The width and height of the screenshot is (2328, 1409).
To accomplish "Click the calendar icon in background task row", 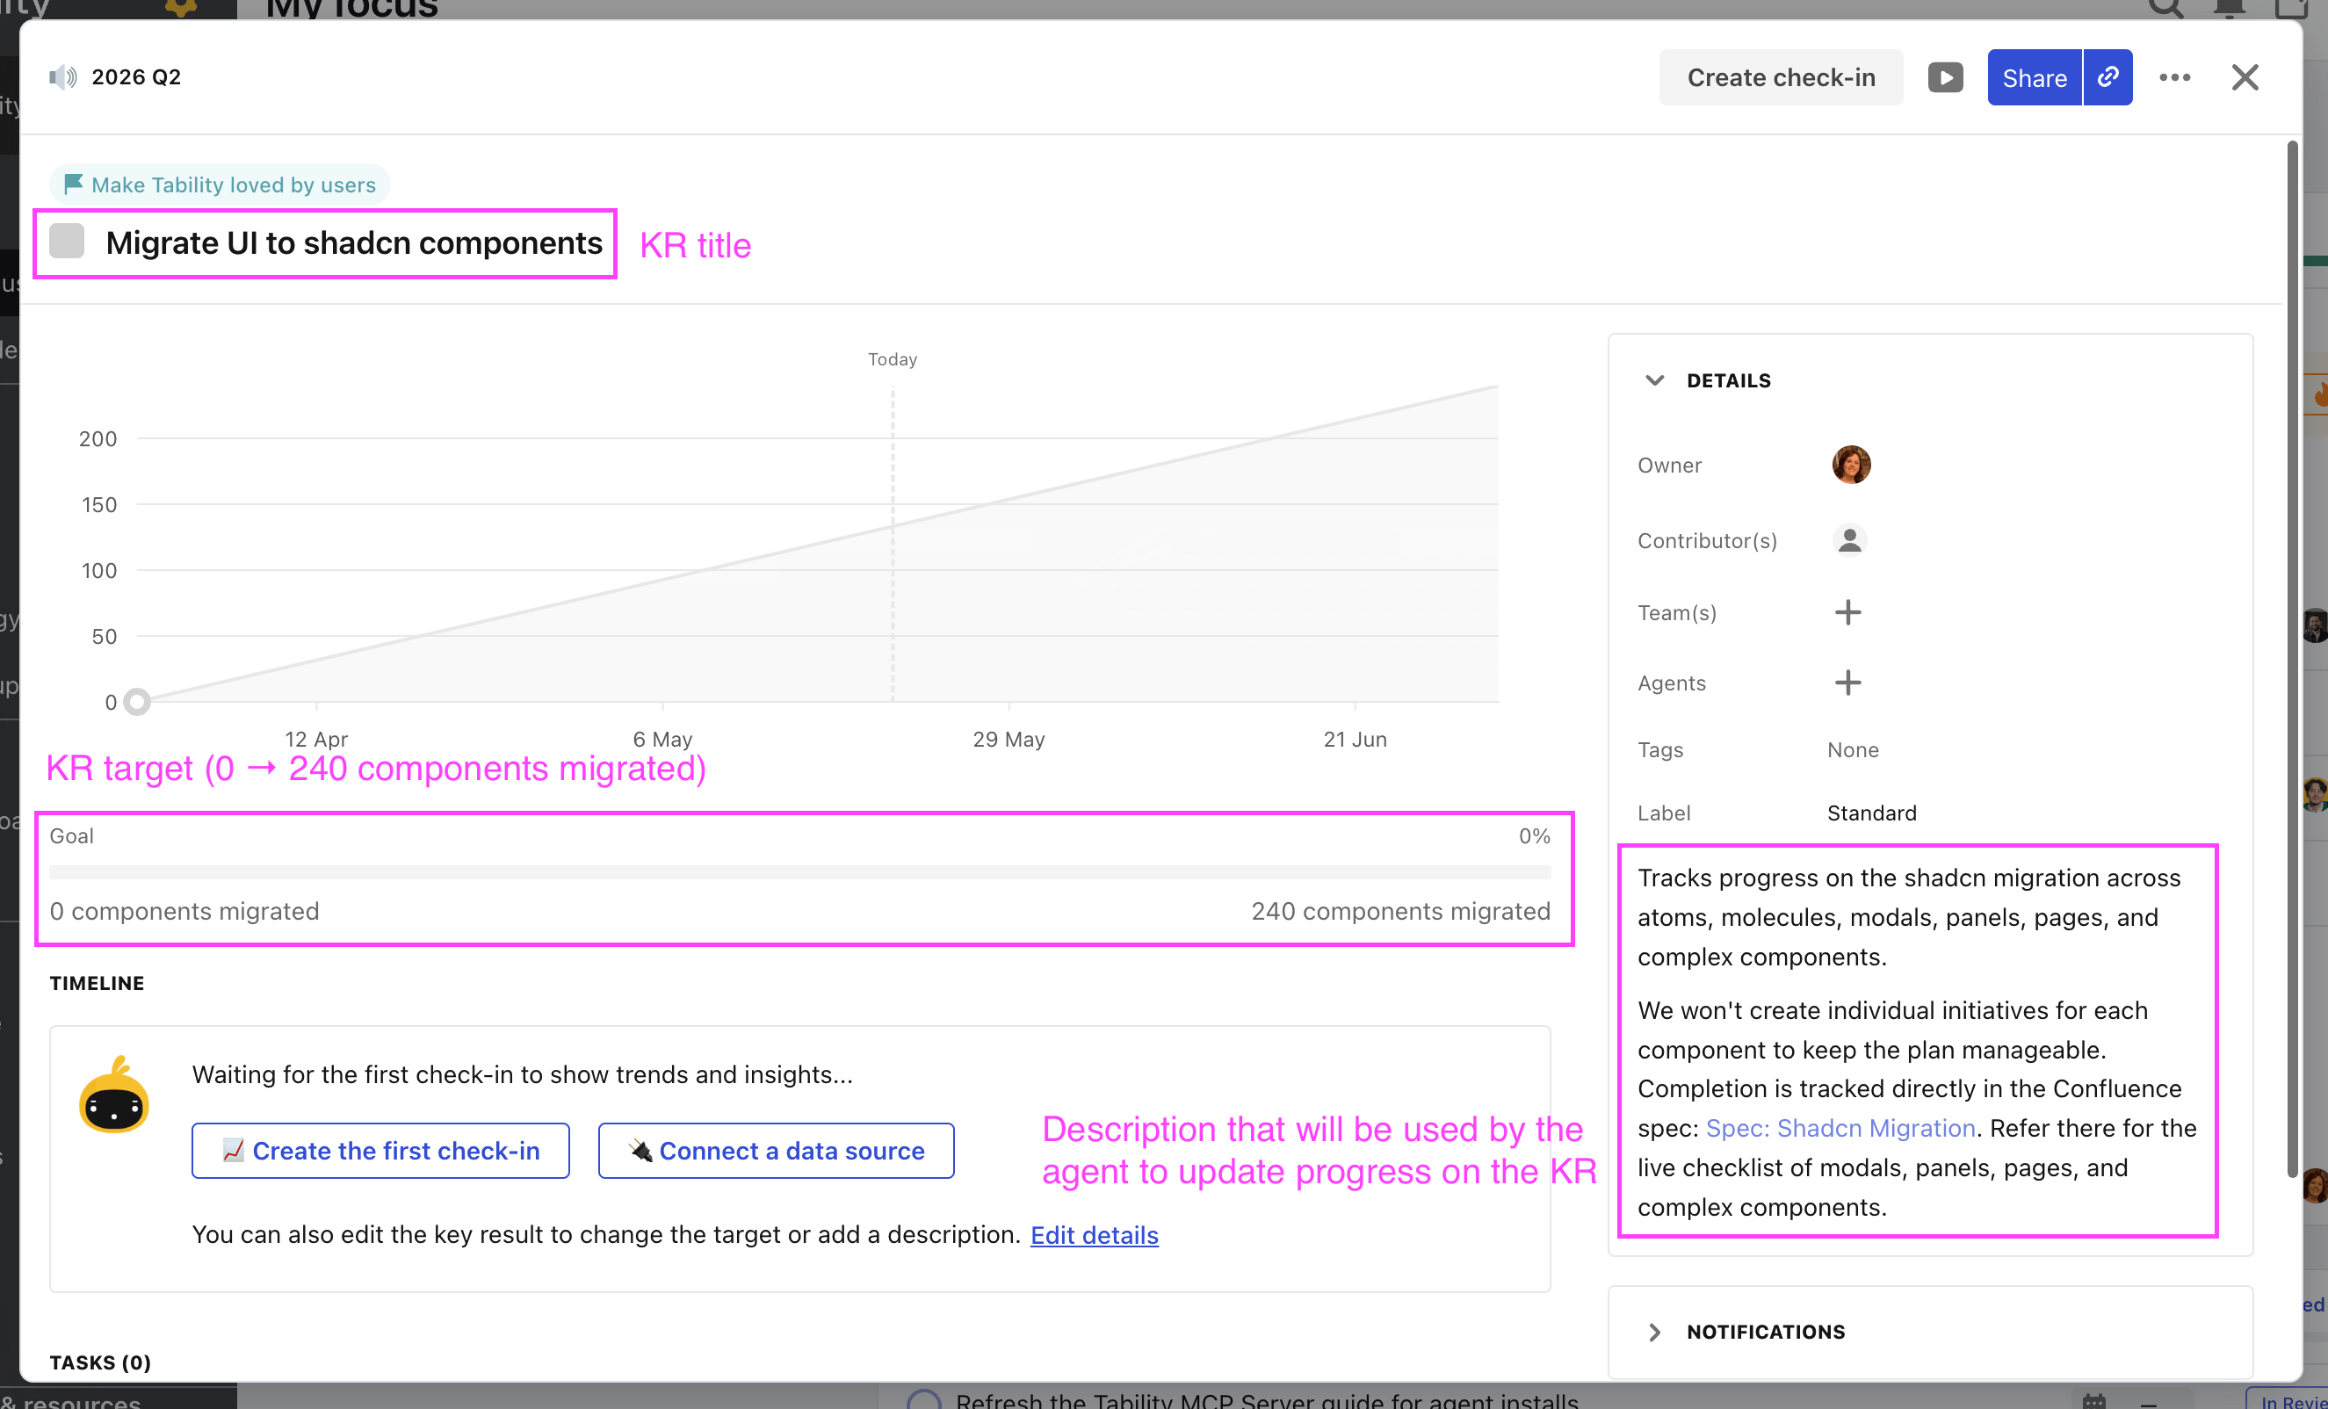I will tap(2094, 1399).
